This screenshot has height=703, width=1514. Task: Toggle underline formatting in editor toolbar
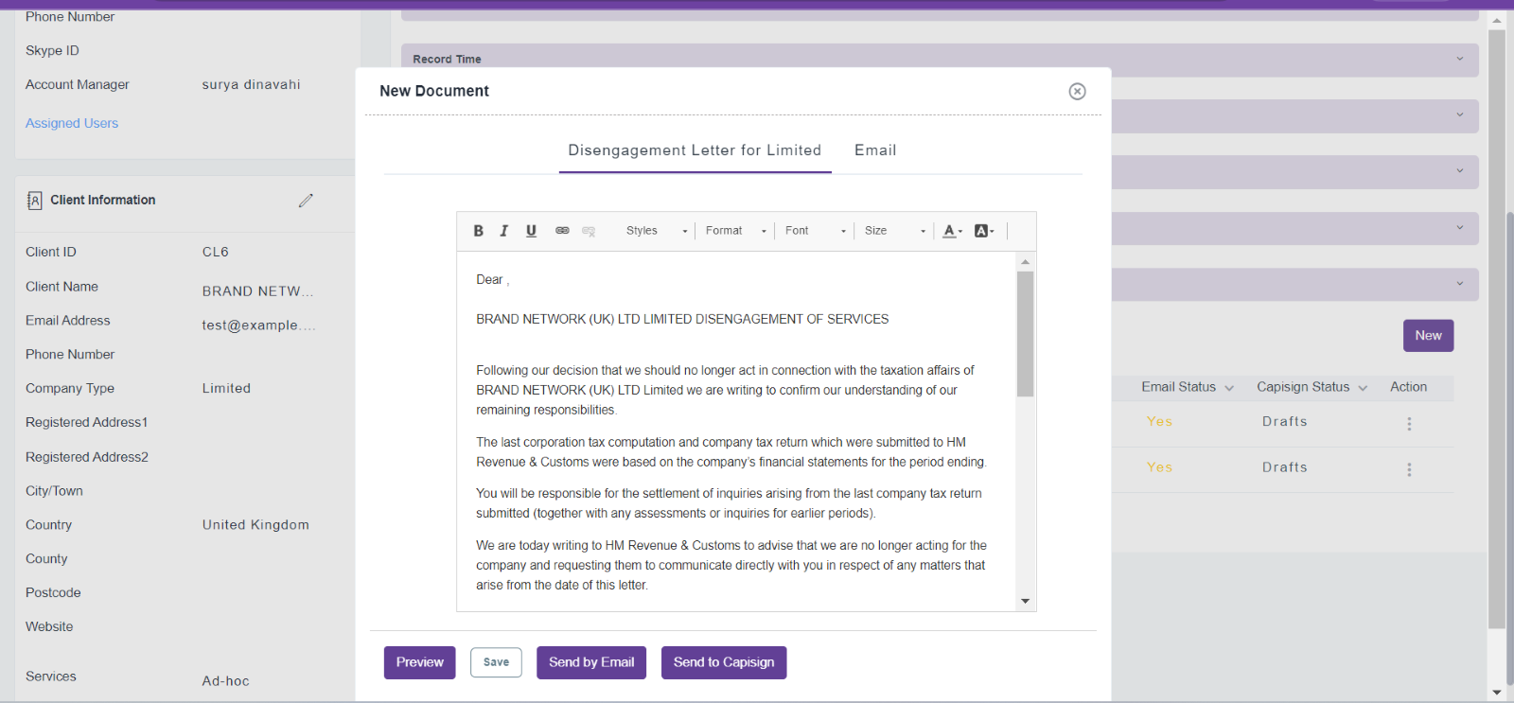coord(531,231)
